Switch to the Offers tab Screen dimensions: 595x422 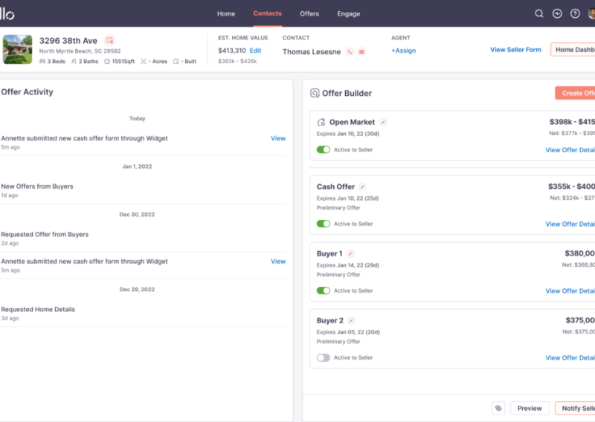coord(309,13)
